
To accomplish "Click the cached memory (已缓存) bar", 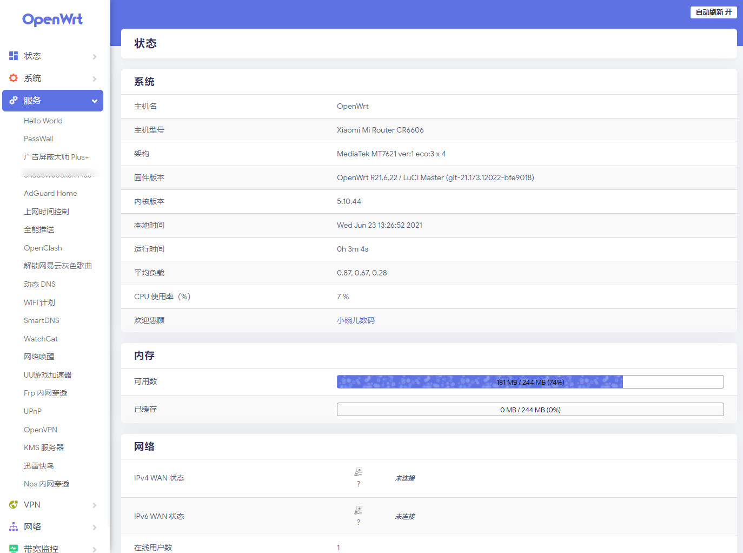I will coord(530,410).
